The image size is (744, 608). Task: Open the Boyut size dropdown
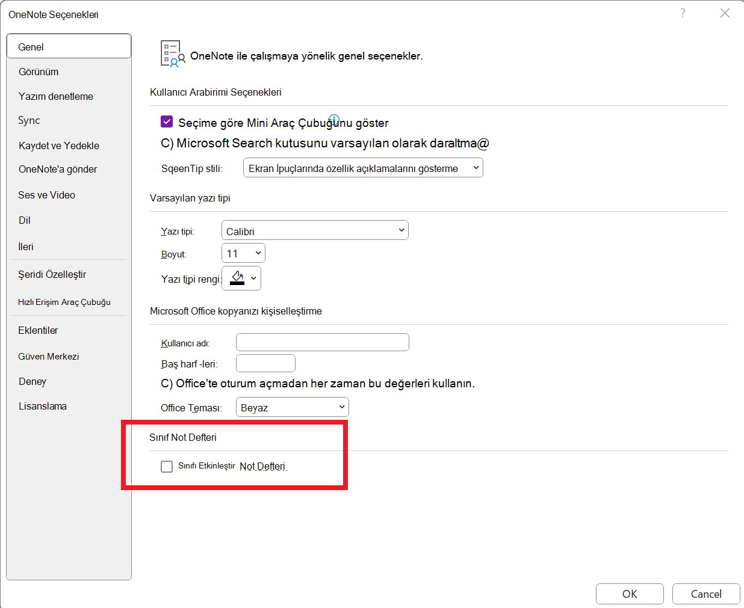[x=243, y=253]
